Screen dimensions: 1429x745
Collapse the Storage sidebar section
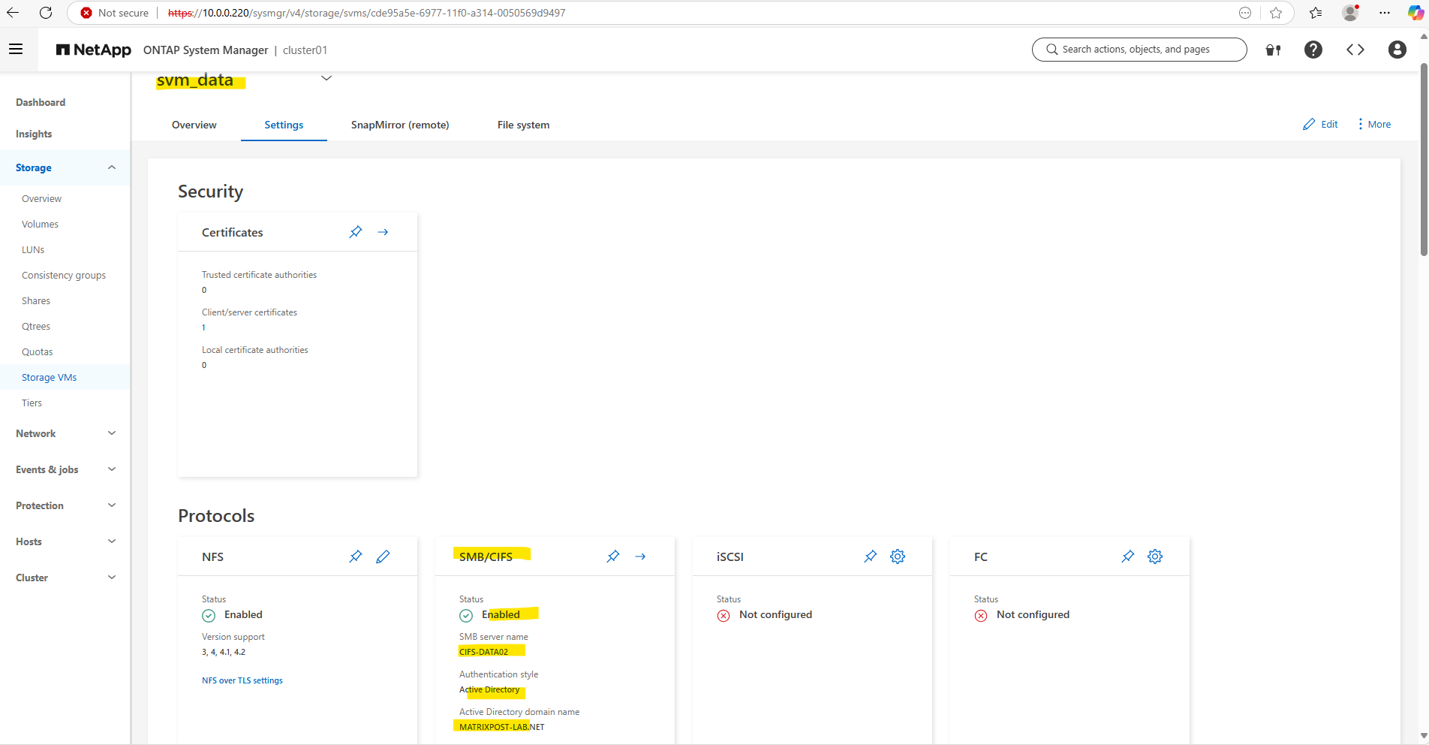112,167
